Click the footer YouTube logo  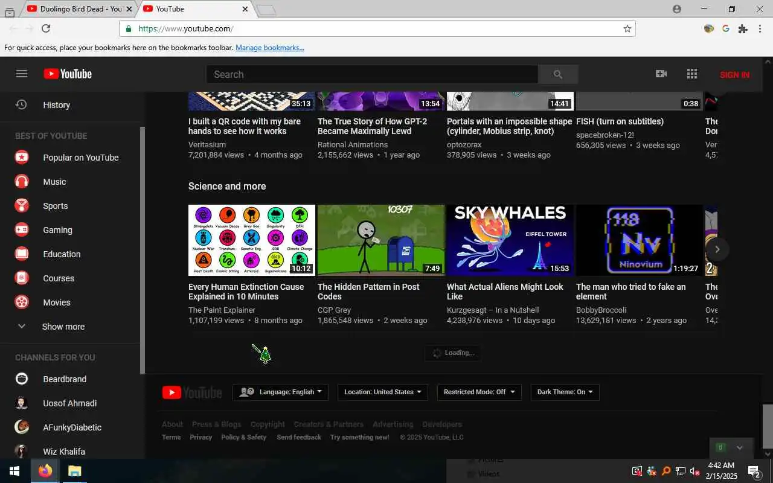click(x=192, y=392)
